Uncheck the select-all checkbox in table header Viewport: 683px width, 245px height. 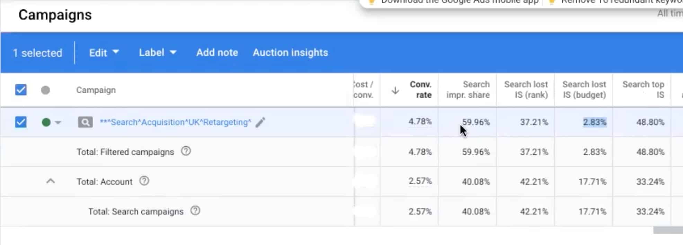21,90
